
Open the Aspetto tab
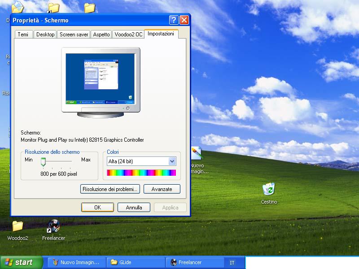pyautogui.click(x=101, y=35)
